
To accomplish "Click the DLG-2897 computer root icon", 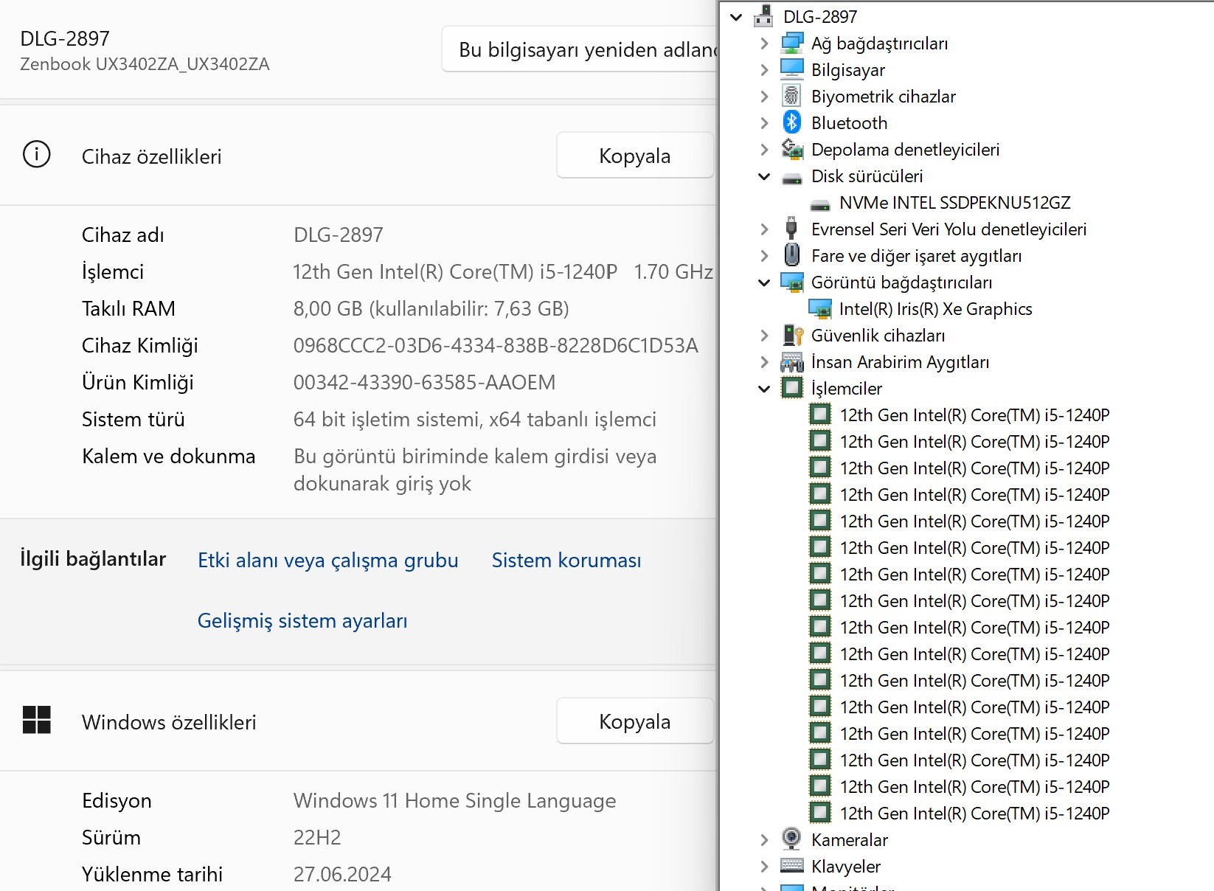I will pos(763,16).
